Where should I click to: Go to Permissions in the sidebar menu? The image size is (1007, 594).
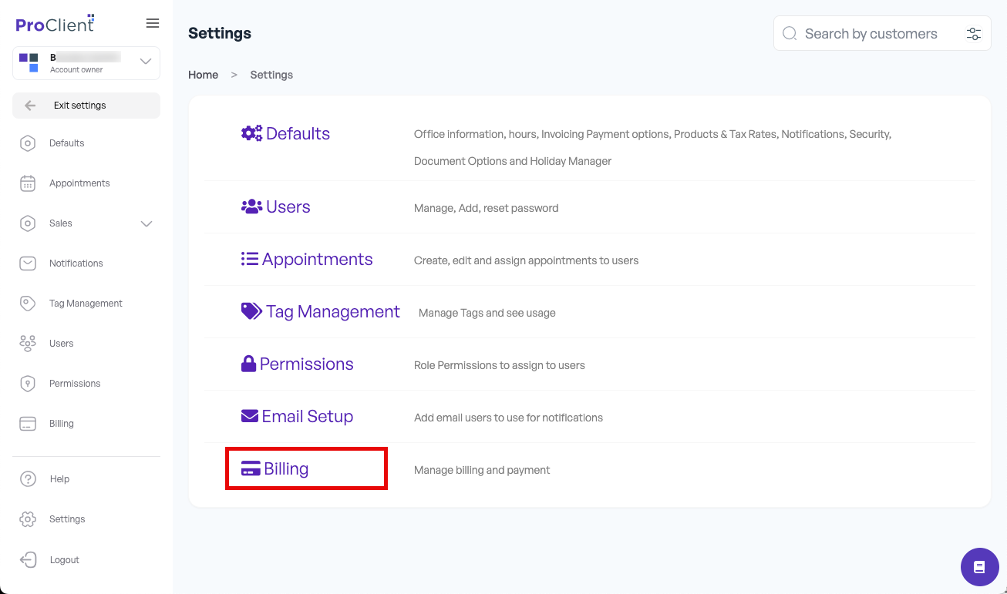[x=75, y=384]
